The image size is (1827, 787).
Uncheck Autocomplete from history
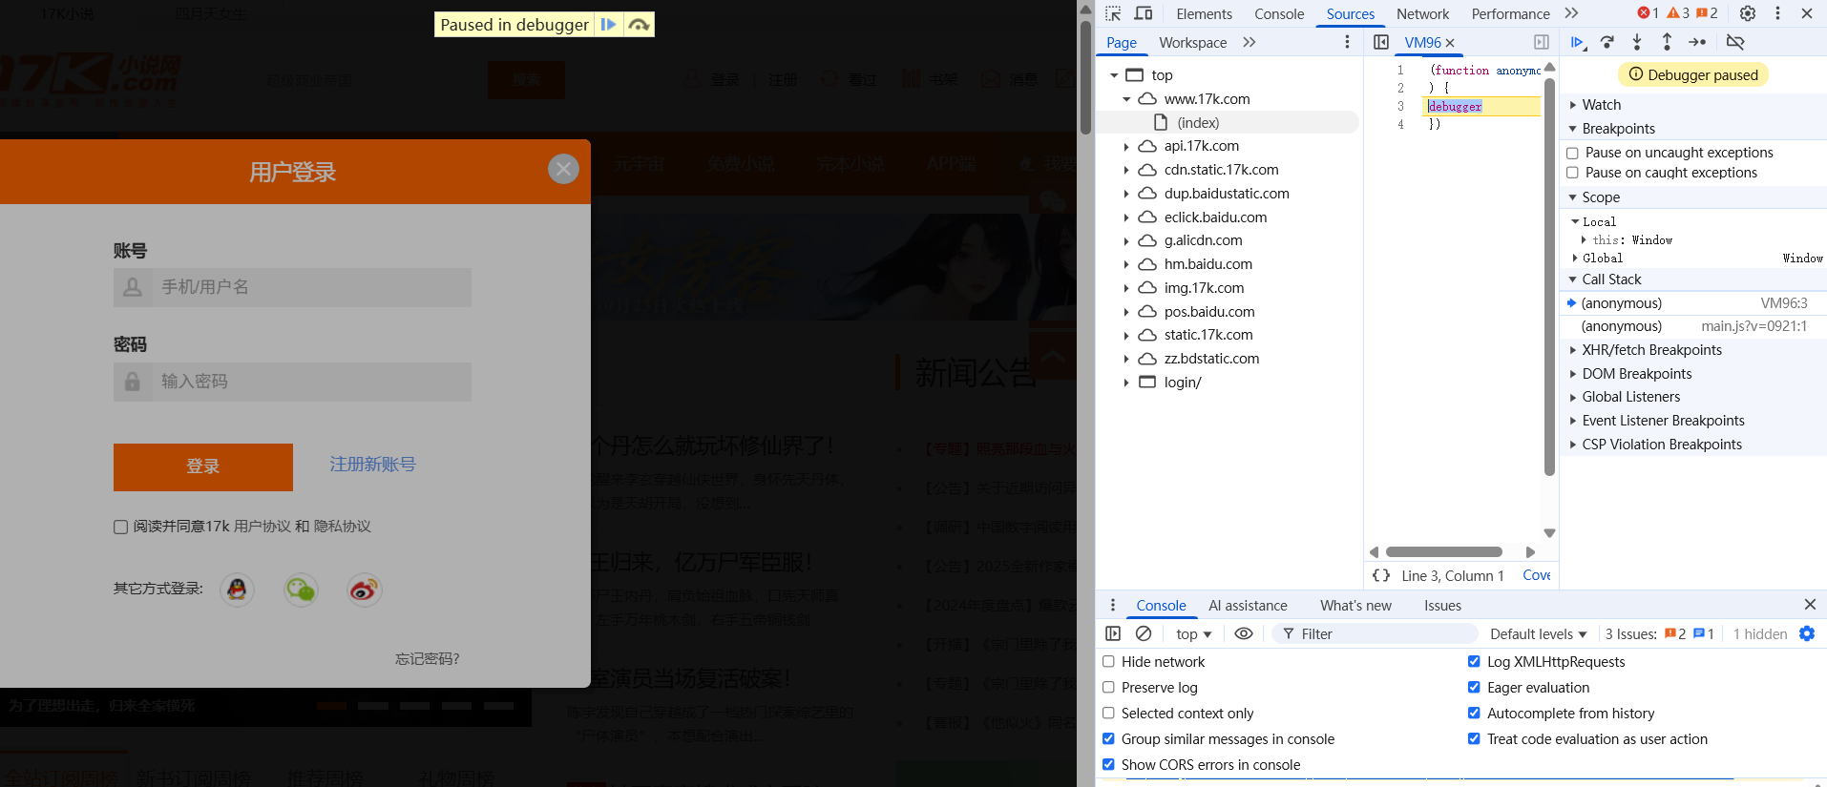coord(1474,713)
